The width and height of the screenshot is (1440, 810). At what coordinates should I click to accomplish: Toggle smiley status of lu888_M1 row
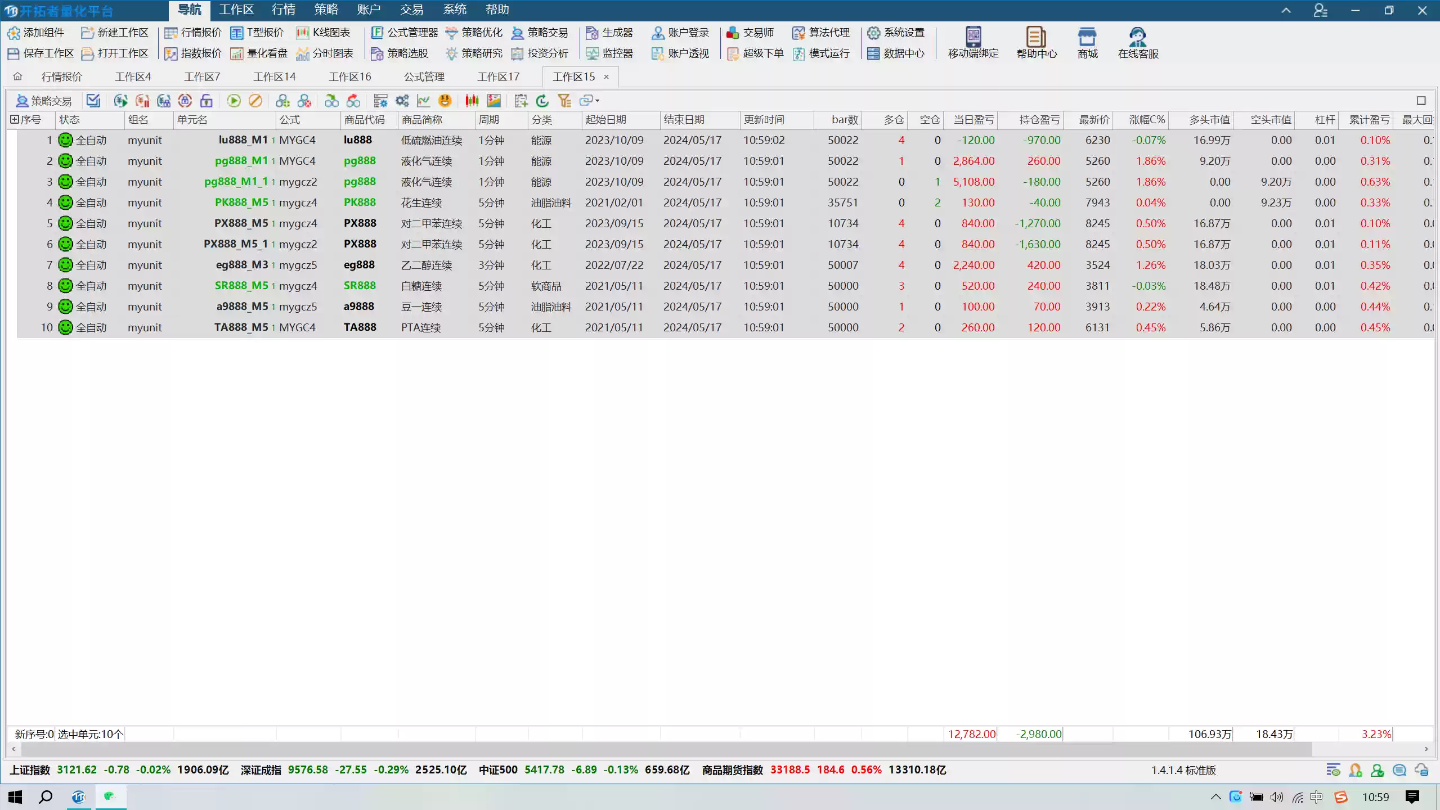tap(66, 140)
